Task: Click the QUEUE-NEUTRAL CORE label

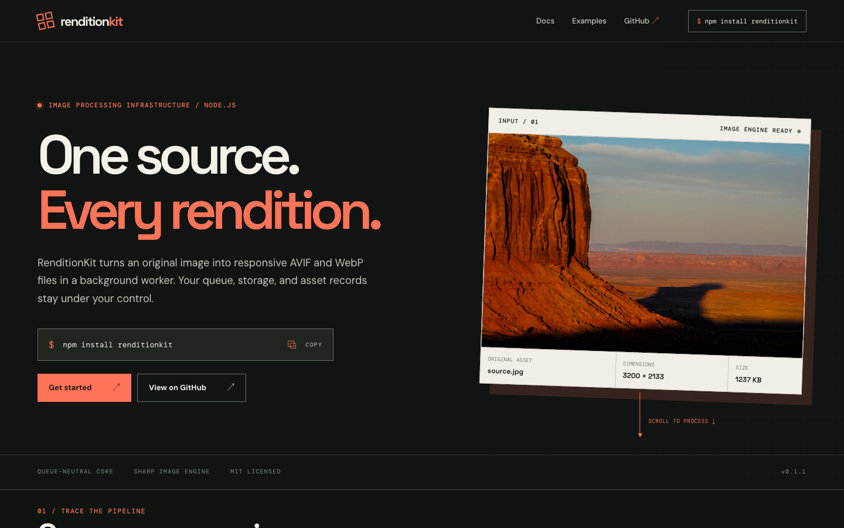Action: pyautogui.click(x=75, y=472)
